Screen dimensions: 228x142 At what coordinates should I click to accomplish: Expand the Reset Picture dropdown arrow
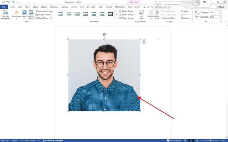pos(51,18)
